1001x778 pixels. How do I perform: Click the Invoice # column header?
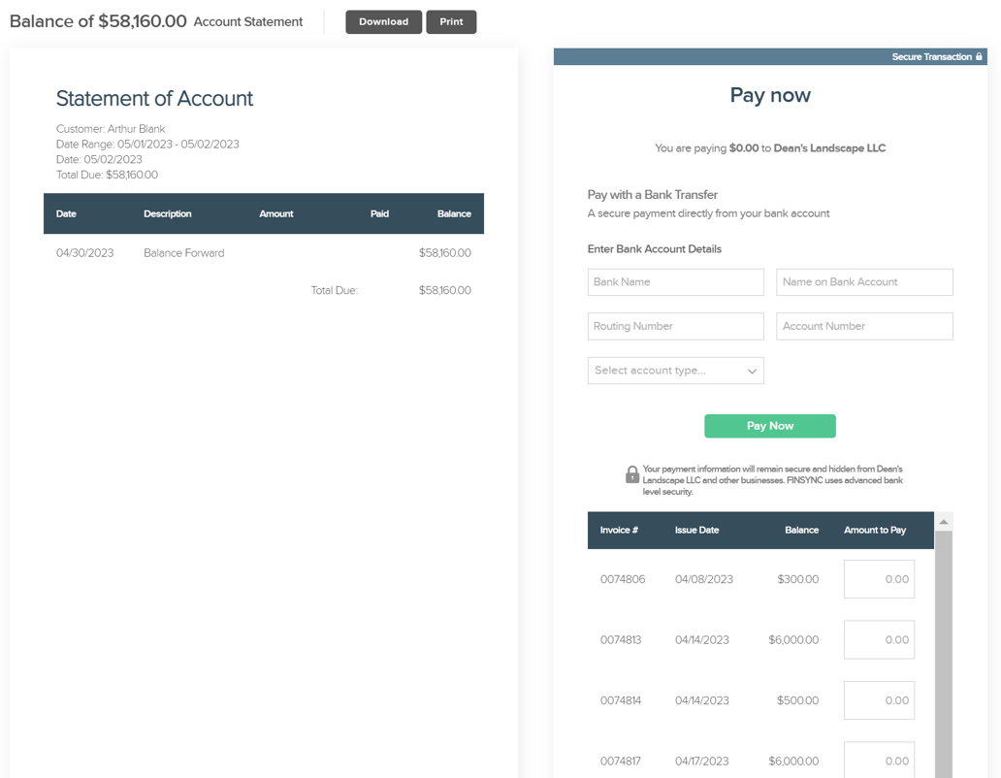pos(621,530)
